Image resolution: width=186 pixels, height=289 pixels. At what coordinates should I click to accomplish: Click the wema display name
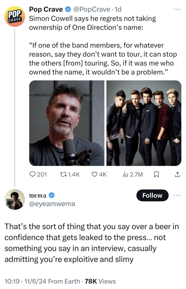click(x=38, y=195)
